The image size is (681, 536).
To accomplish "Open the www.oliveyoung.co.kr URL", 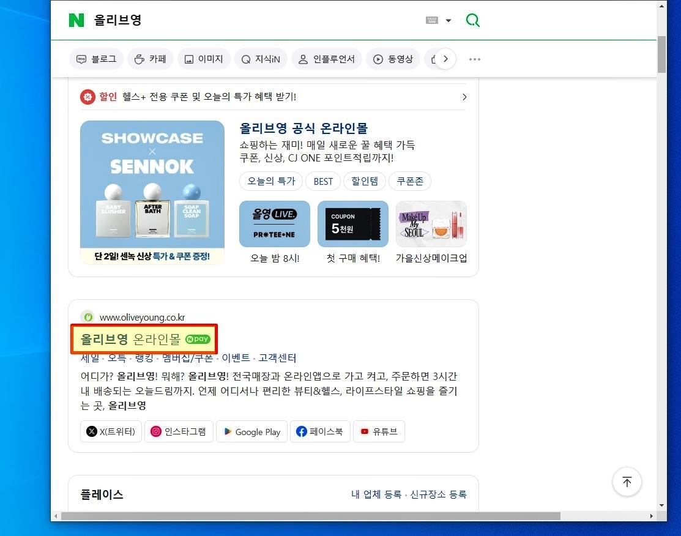I will click(142, 318).
